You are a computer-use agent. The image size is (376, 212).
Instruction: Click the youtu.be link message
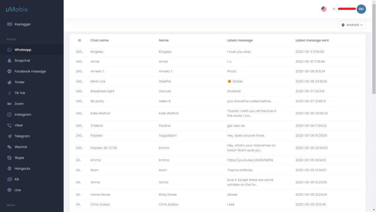pos(250,160)
